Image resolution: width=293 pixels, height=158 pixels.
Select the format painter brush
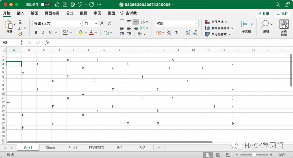20,34
